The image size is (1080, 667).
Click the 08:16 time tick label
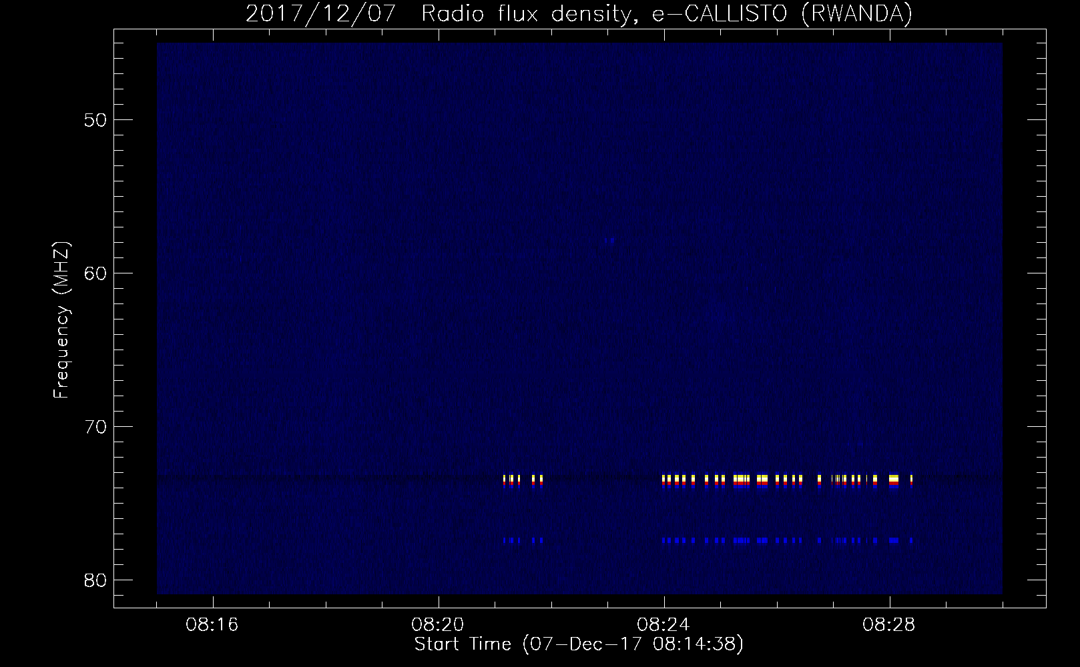213,625
